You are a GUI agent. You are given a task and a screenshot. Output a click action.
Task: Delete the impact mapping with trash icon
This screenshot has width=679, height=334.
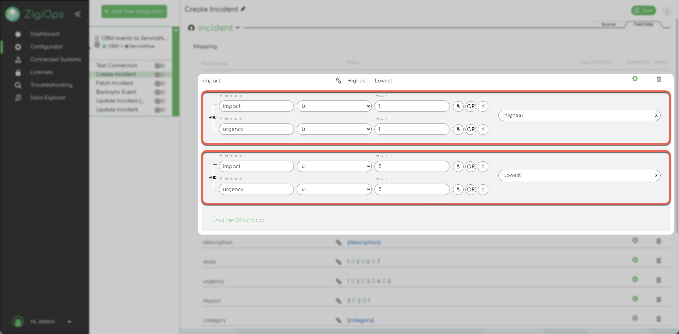pos(658,80)
